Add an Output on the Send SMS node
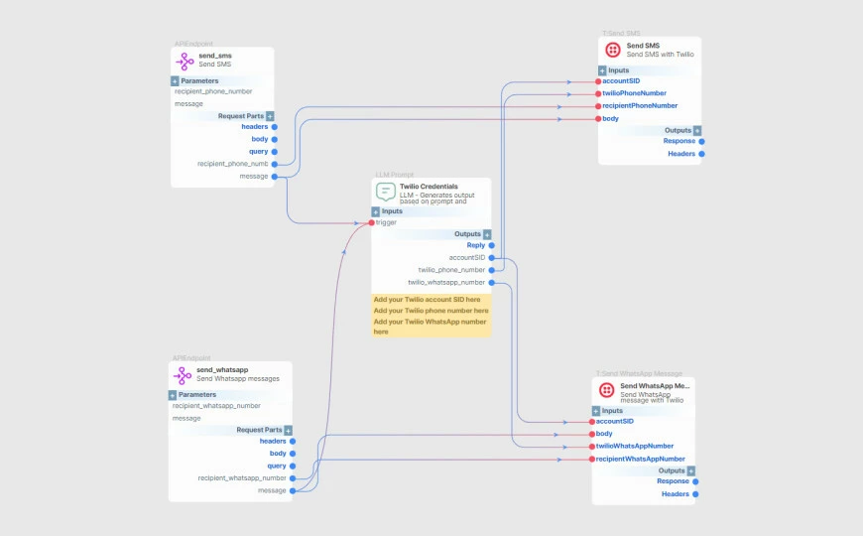 tap(697, 131)
